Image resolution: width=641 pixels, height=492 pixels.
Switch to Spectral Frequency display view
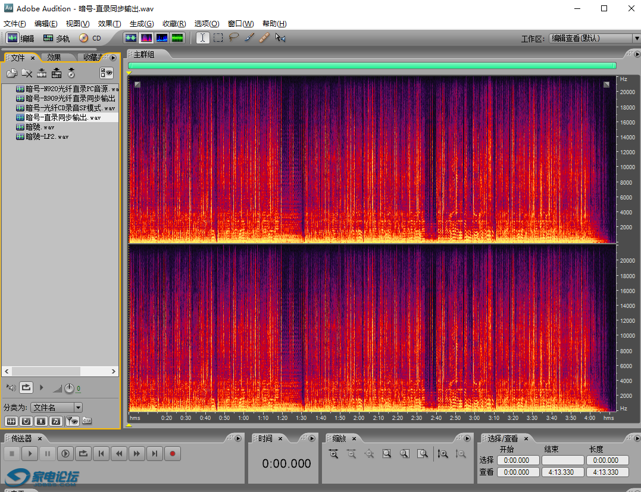146,38
